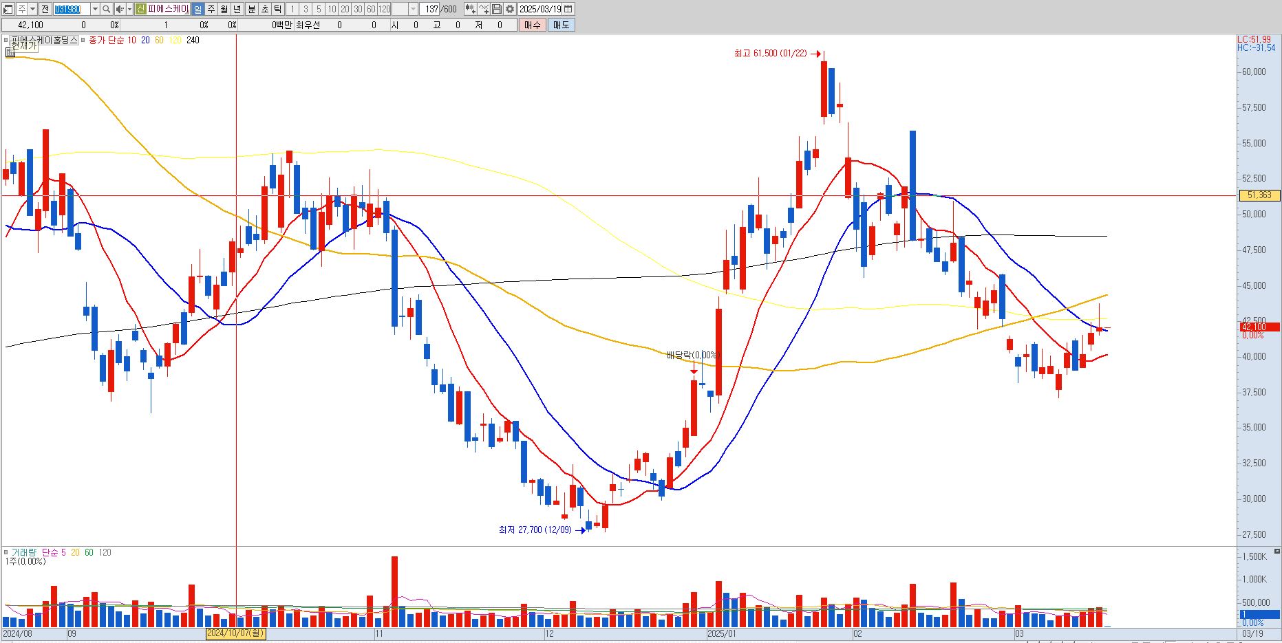
Task: Click the add indicator icon next to 137/600
Action: [x=470, y=9]
